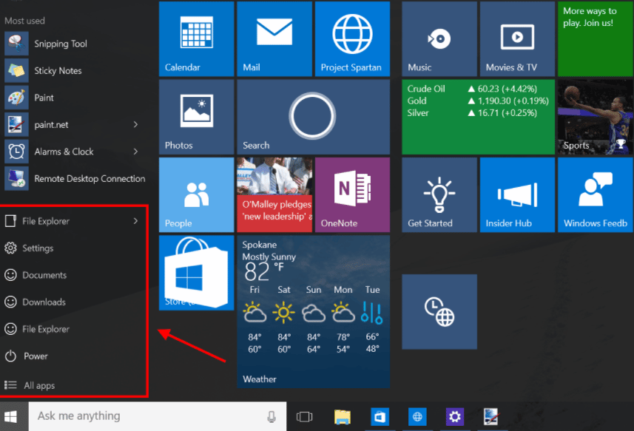Expand Alarms & Clock jump list arrow
The image size is (634, 431).
click(x=136, y=152)
